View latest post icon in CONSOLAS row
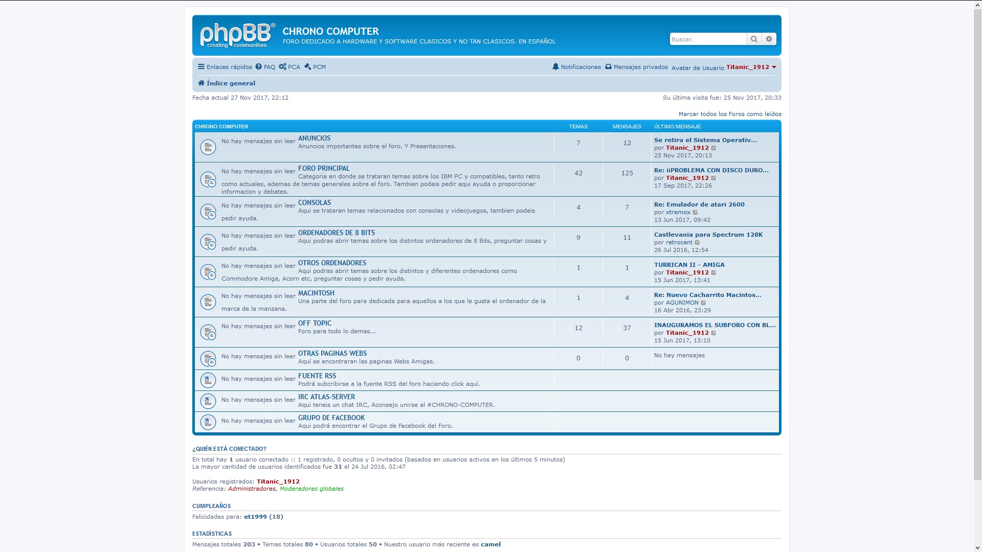Screen dimensions: 982x552 (x=695, y=213)
